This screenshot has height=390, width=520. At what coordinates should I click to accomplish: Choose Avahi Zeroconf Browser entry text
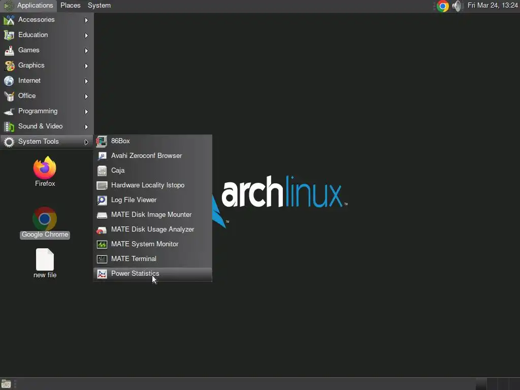[147, 155]
